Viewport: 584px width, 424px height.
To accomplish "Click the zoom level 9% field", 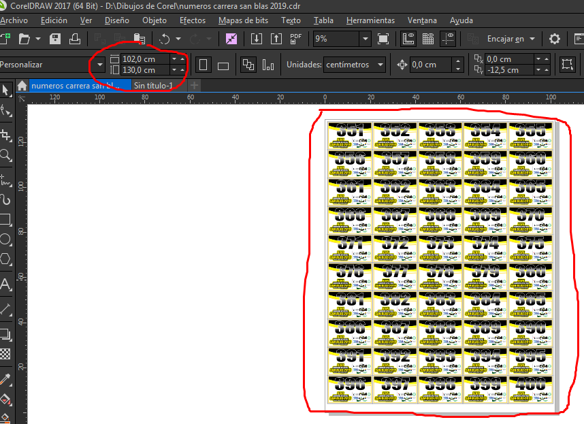I will tap(336, 39).
